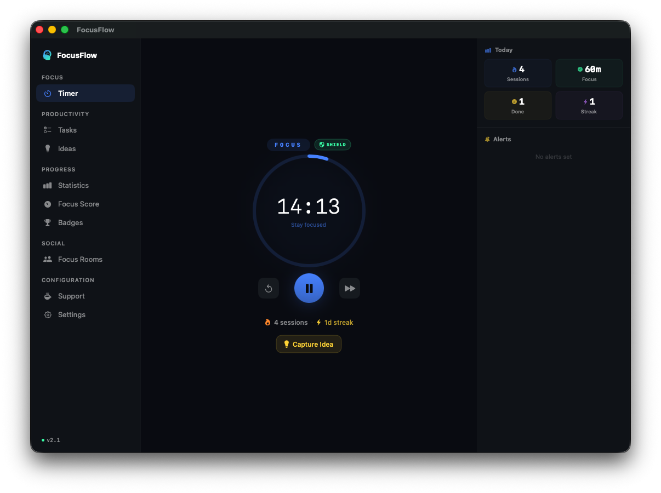Screen dimensions: 661x493
Task: Reset the timer with the restart icon
Action: coord(269,288)
